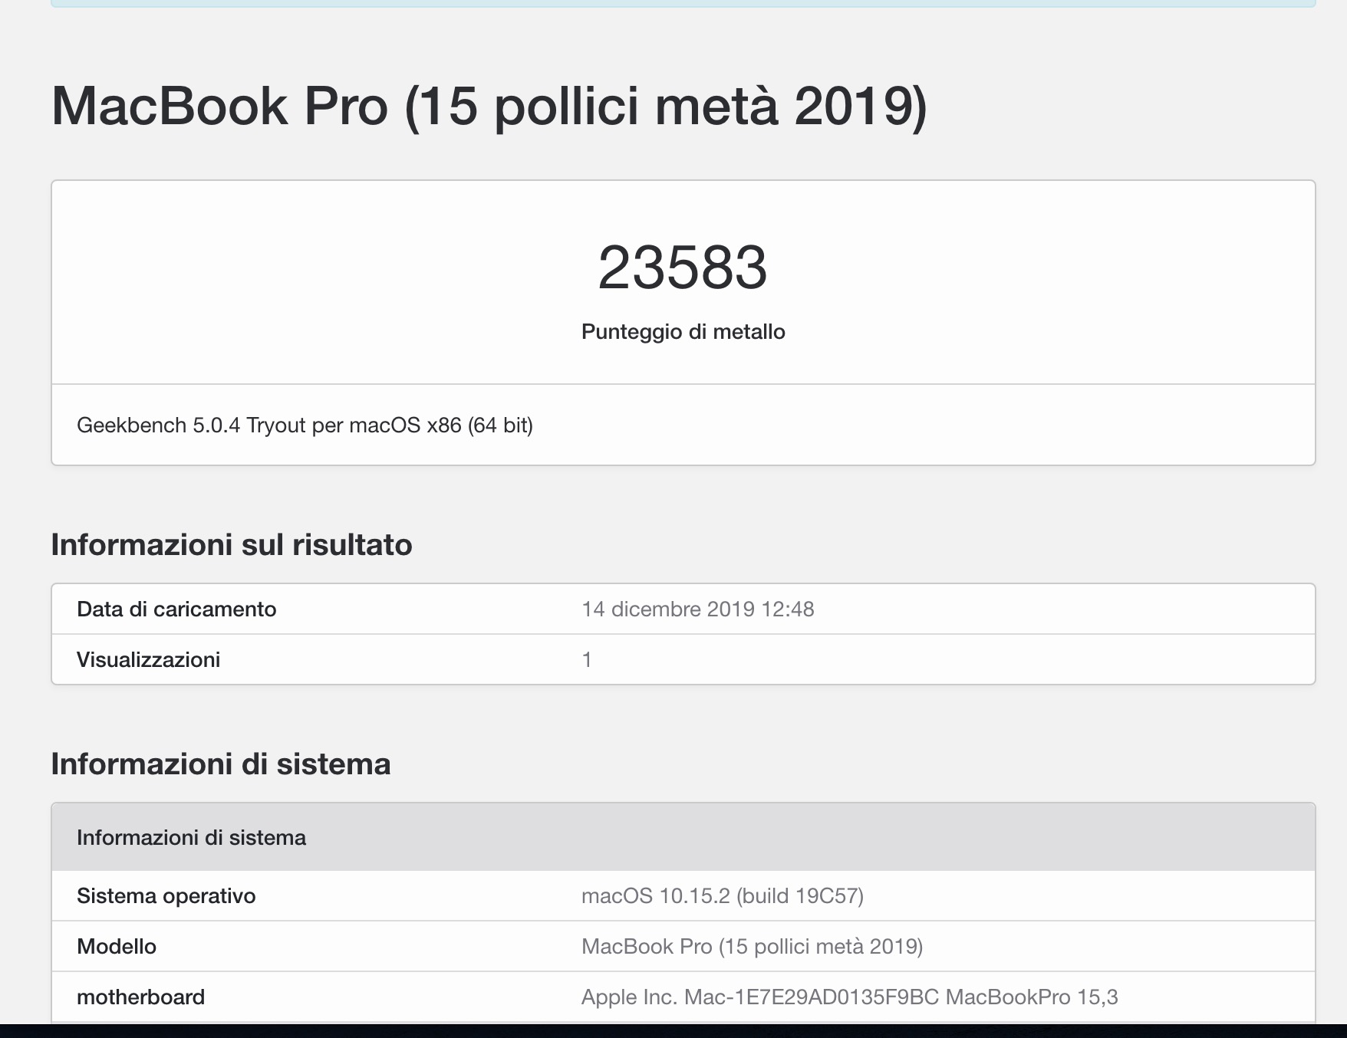Click the light blue banner at page top
This screenshot has width=1347, height=1038.
683,3
